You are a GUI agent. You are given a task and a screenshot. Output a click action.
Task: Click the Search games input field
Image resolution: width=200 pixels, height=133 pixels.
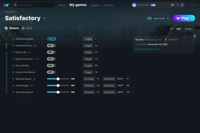coord(33,5)
